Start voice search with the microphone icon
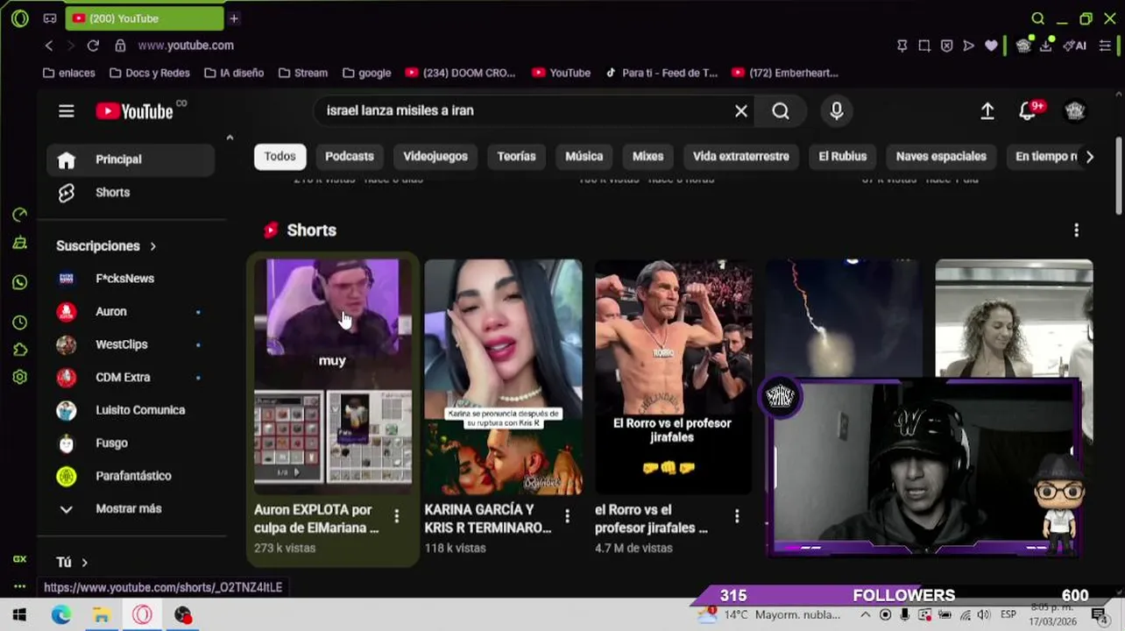 [837, 110]
